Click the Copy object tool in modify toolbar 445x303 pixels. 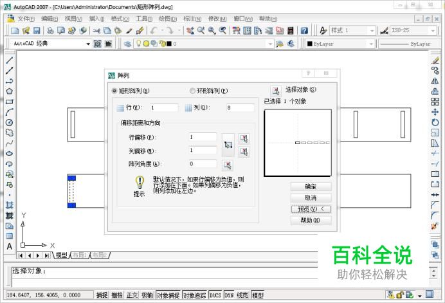(x=435, y=70)
